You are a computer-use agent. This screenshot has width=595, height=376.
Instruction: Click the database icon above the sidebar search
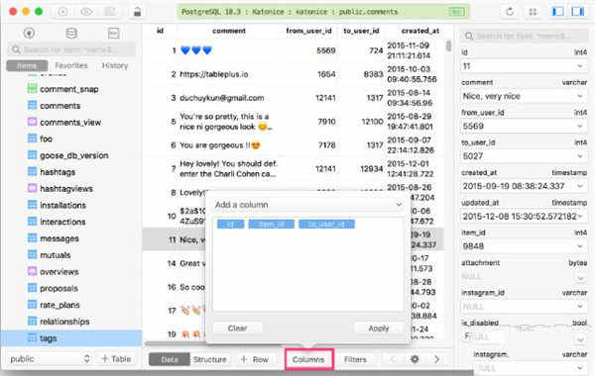[x=71, y=34]
